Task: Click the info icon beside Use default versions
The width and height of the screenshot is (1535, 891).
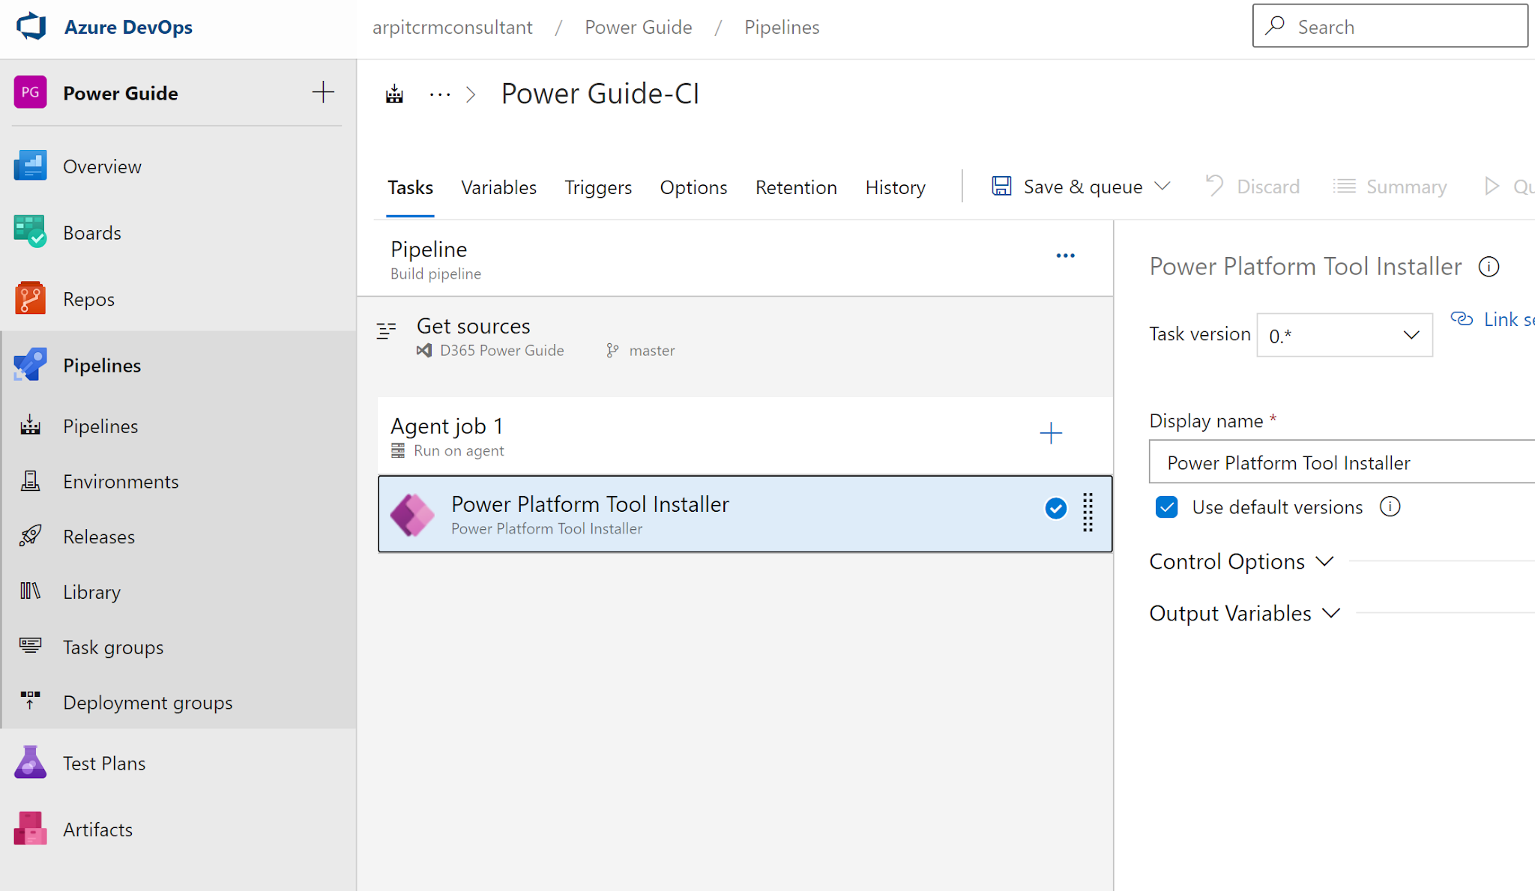Action: tap(1390, 507)
